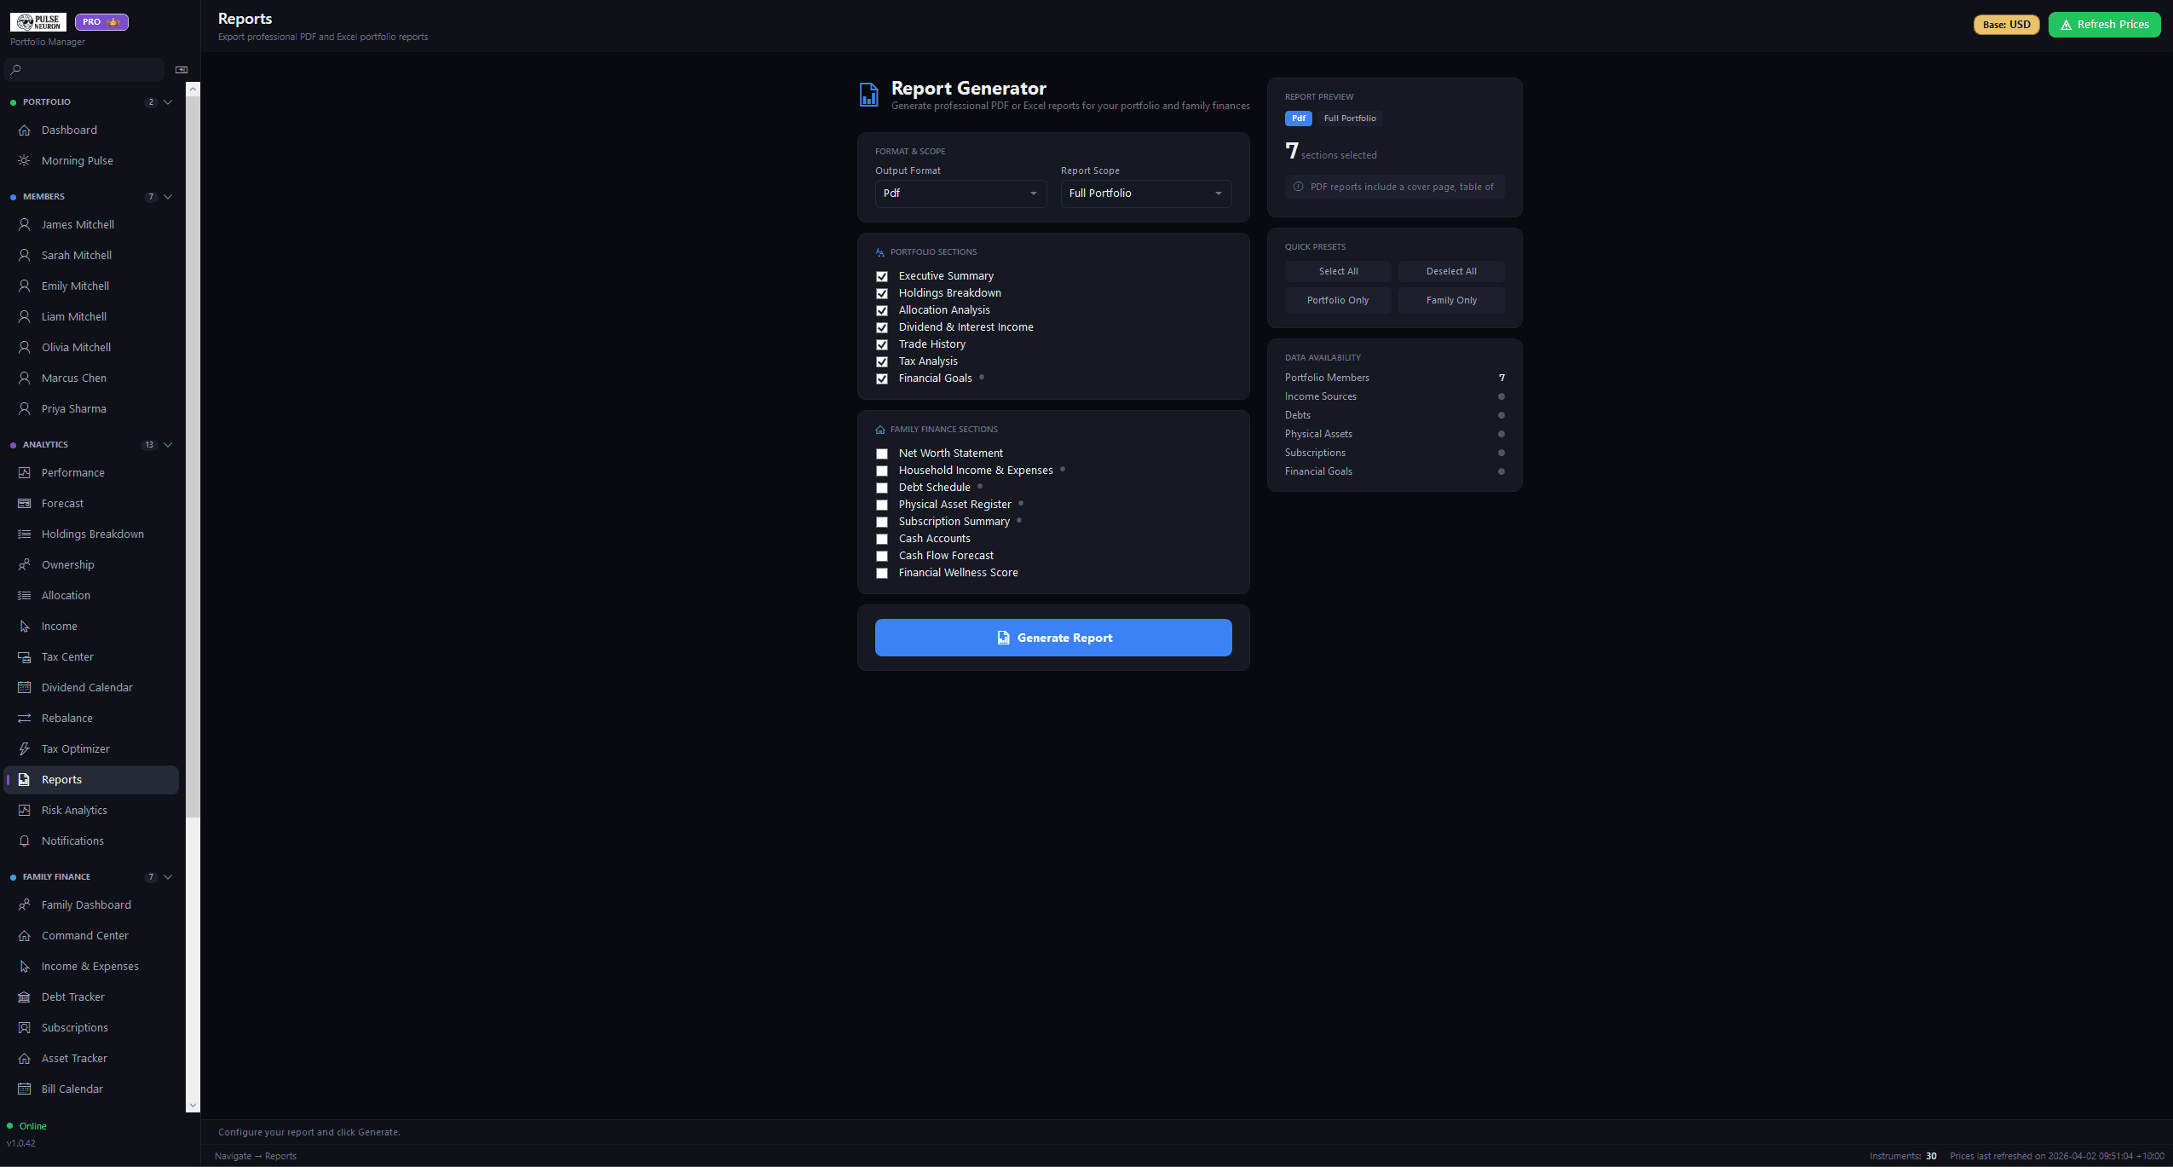Check the Cash Flow Forecast box
Image resolution: width=2173 pixels, height=1167 pixels.
tap(882, 556)
